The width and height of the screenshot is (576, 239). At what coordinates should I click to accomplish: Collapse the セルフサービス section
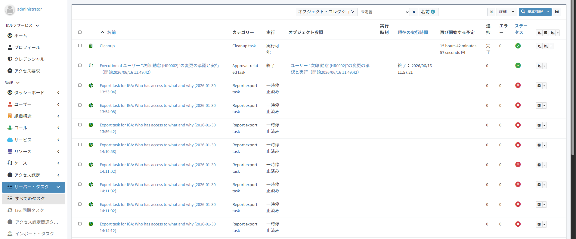37,26
